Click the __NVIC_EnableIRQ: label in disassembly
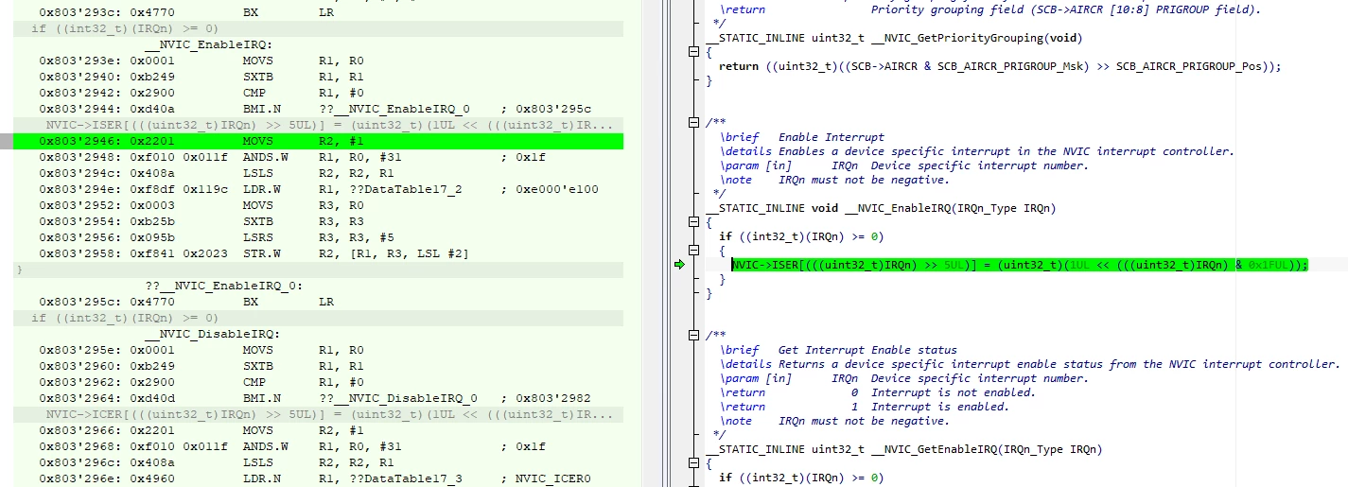 click(208, 44)
